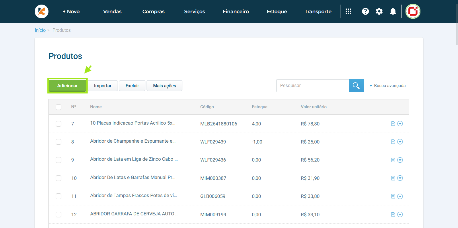Open the settings gear icon

pos(379,11)
